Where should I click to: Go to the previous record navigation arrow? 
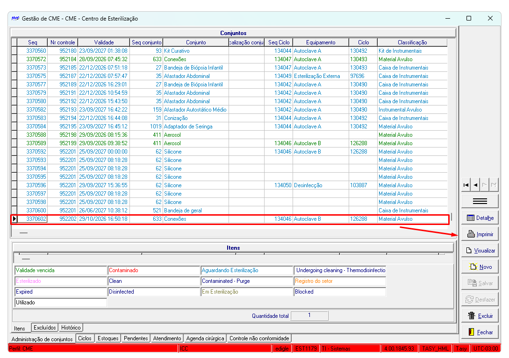475,185
